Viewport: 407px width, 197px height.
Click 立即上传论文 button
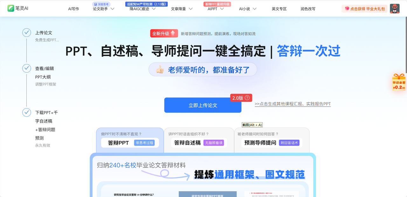coord(203,105)
